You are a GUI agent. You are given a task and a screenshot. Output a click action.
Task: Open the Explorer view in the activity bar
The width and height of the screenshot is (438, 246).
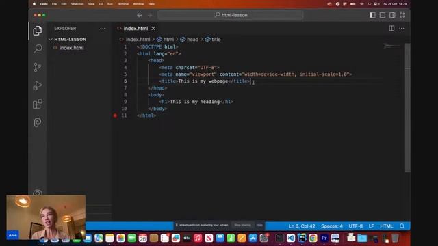point(38,30)
